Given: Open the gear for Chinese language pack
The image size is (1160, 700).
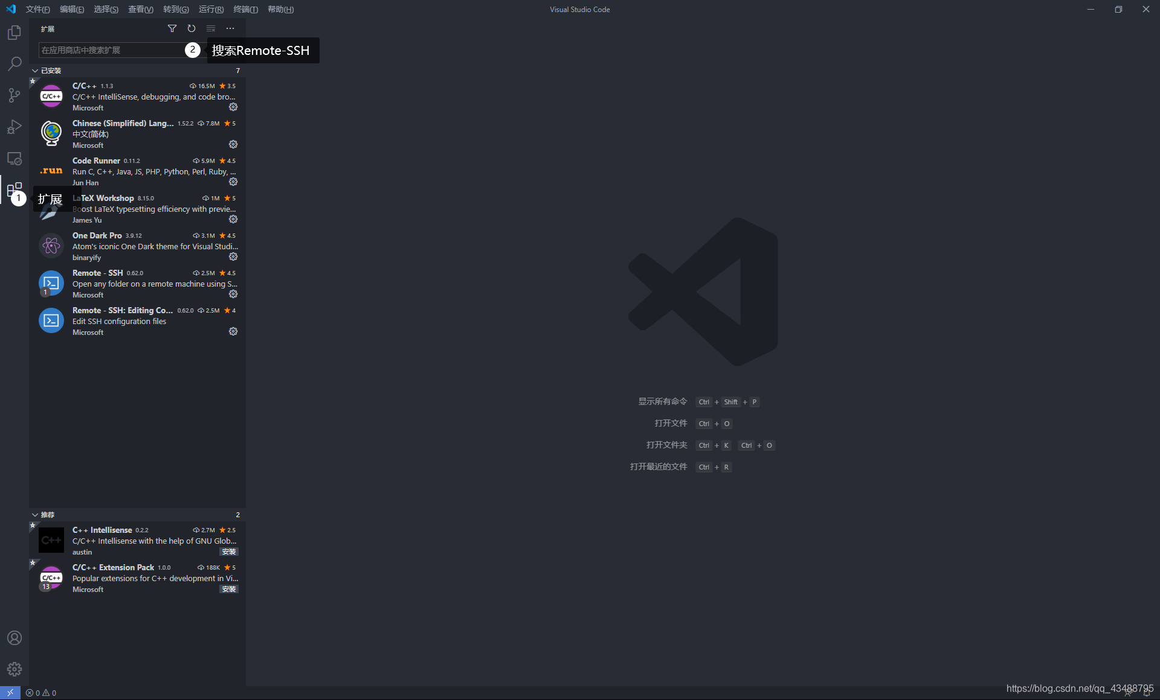Looking at the screenshot, I should point(233,144).
